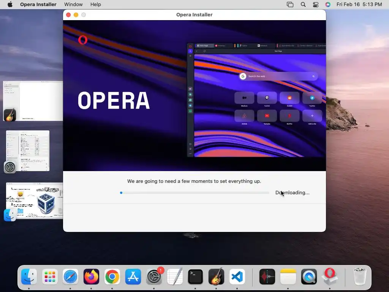Open System Settings from the Dock
Screen dimensions: 389x292
(x=154, y=277)
